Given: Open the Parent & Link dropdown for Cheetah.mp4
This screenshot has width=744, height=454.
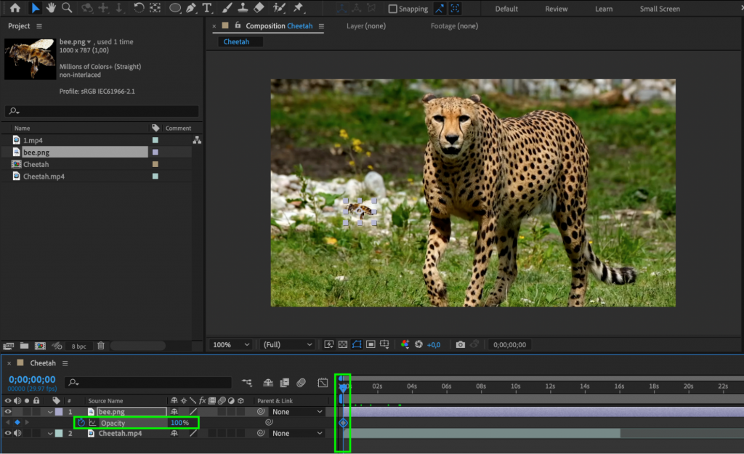Looking at the screenshot, I should click(296, 433).
